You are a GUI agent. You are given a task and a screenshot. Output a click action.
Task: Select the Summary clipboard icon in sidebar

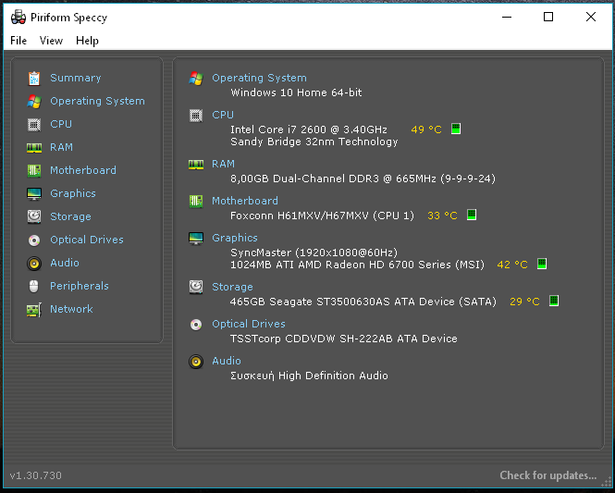[x=34, y=78]
